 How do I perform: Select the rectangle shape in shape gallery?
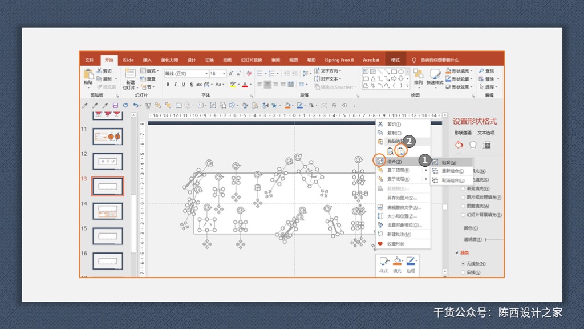(x=394, y=71)
